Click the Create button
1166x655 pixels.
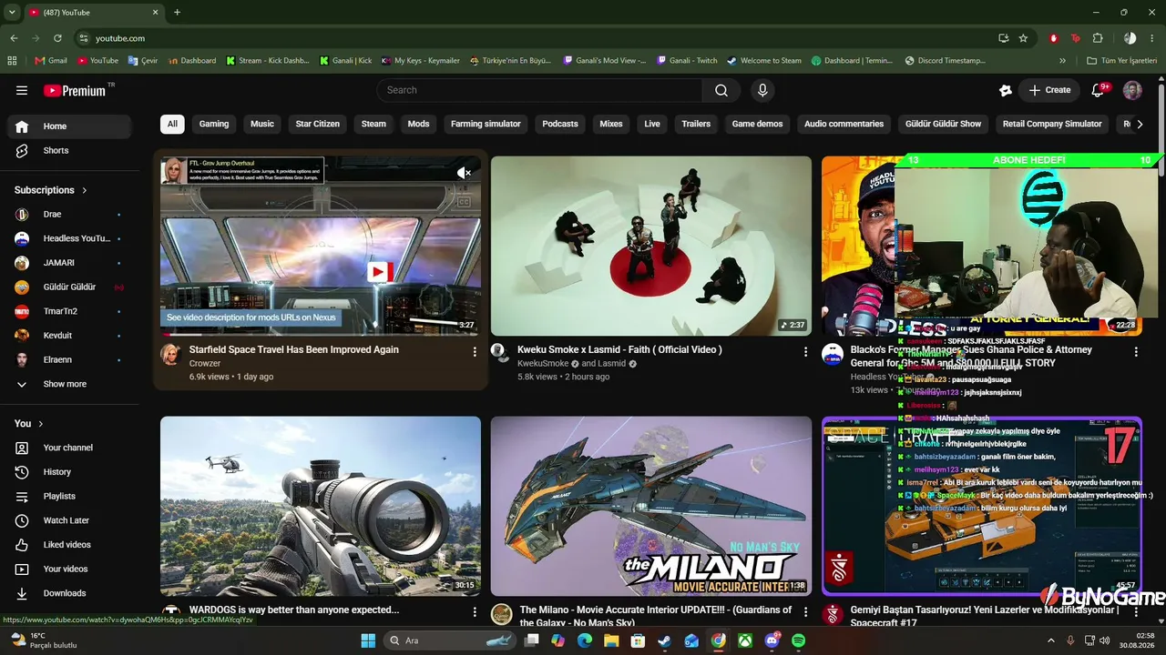(1049, 90)
